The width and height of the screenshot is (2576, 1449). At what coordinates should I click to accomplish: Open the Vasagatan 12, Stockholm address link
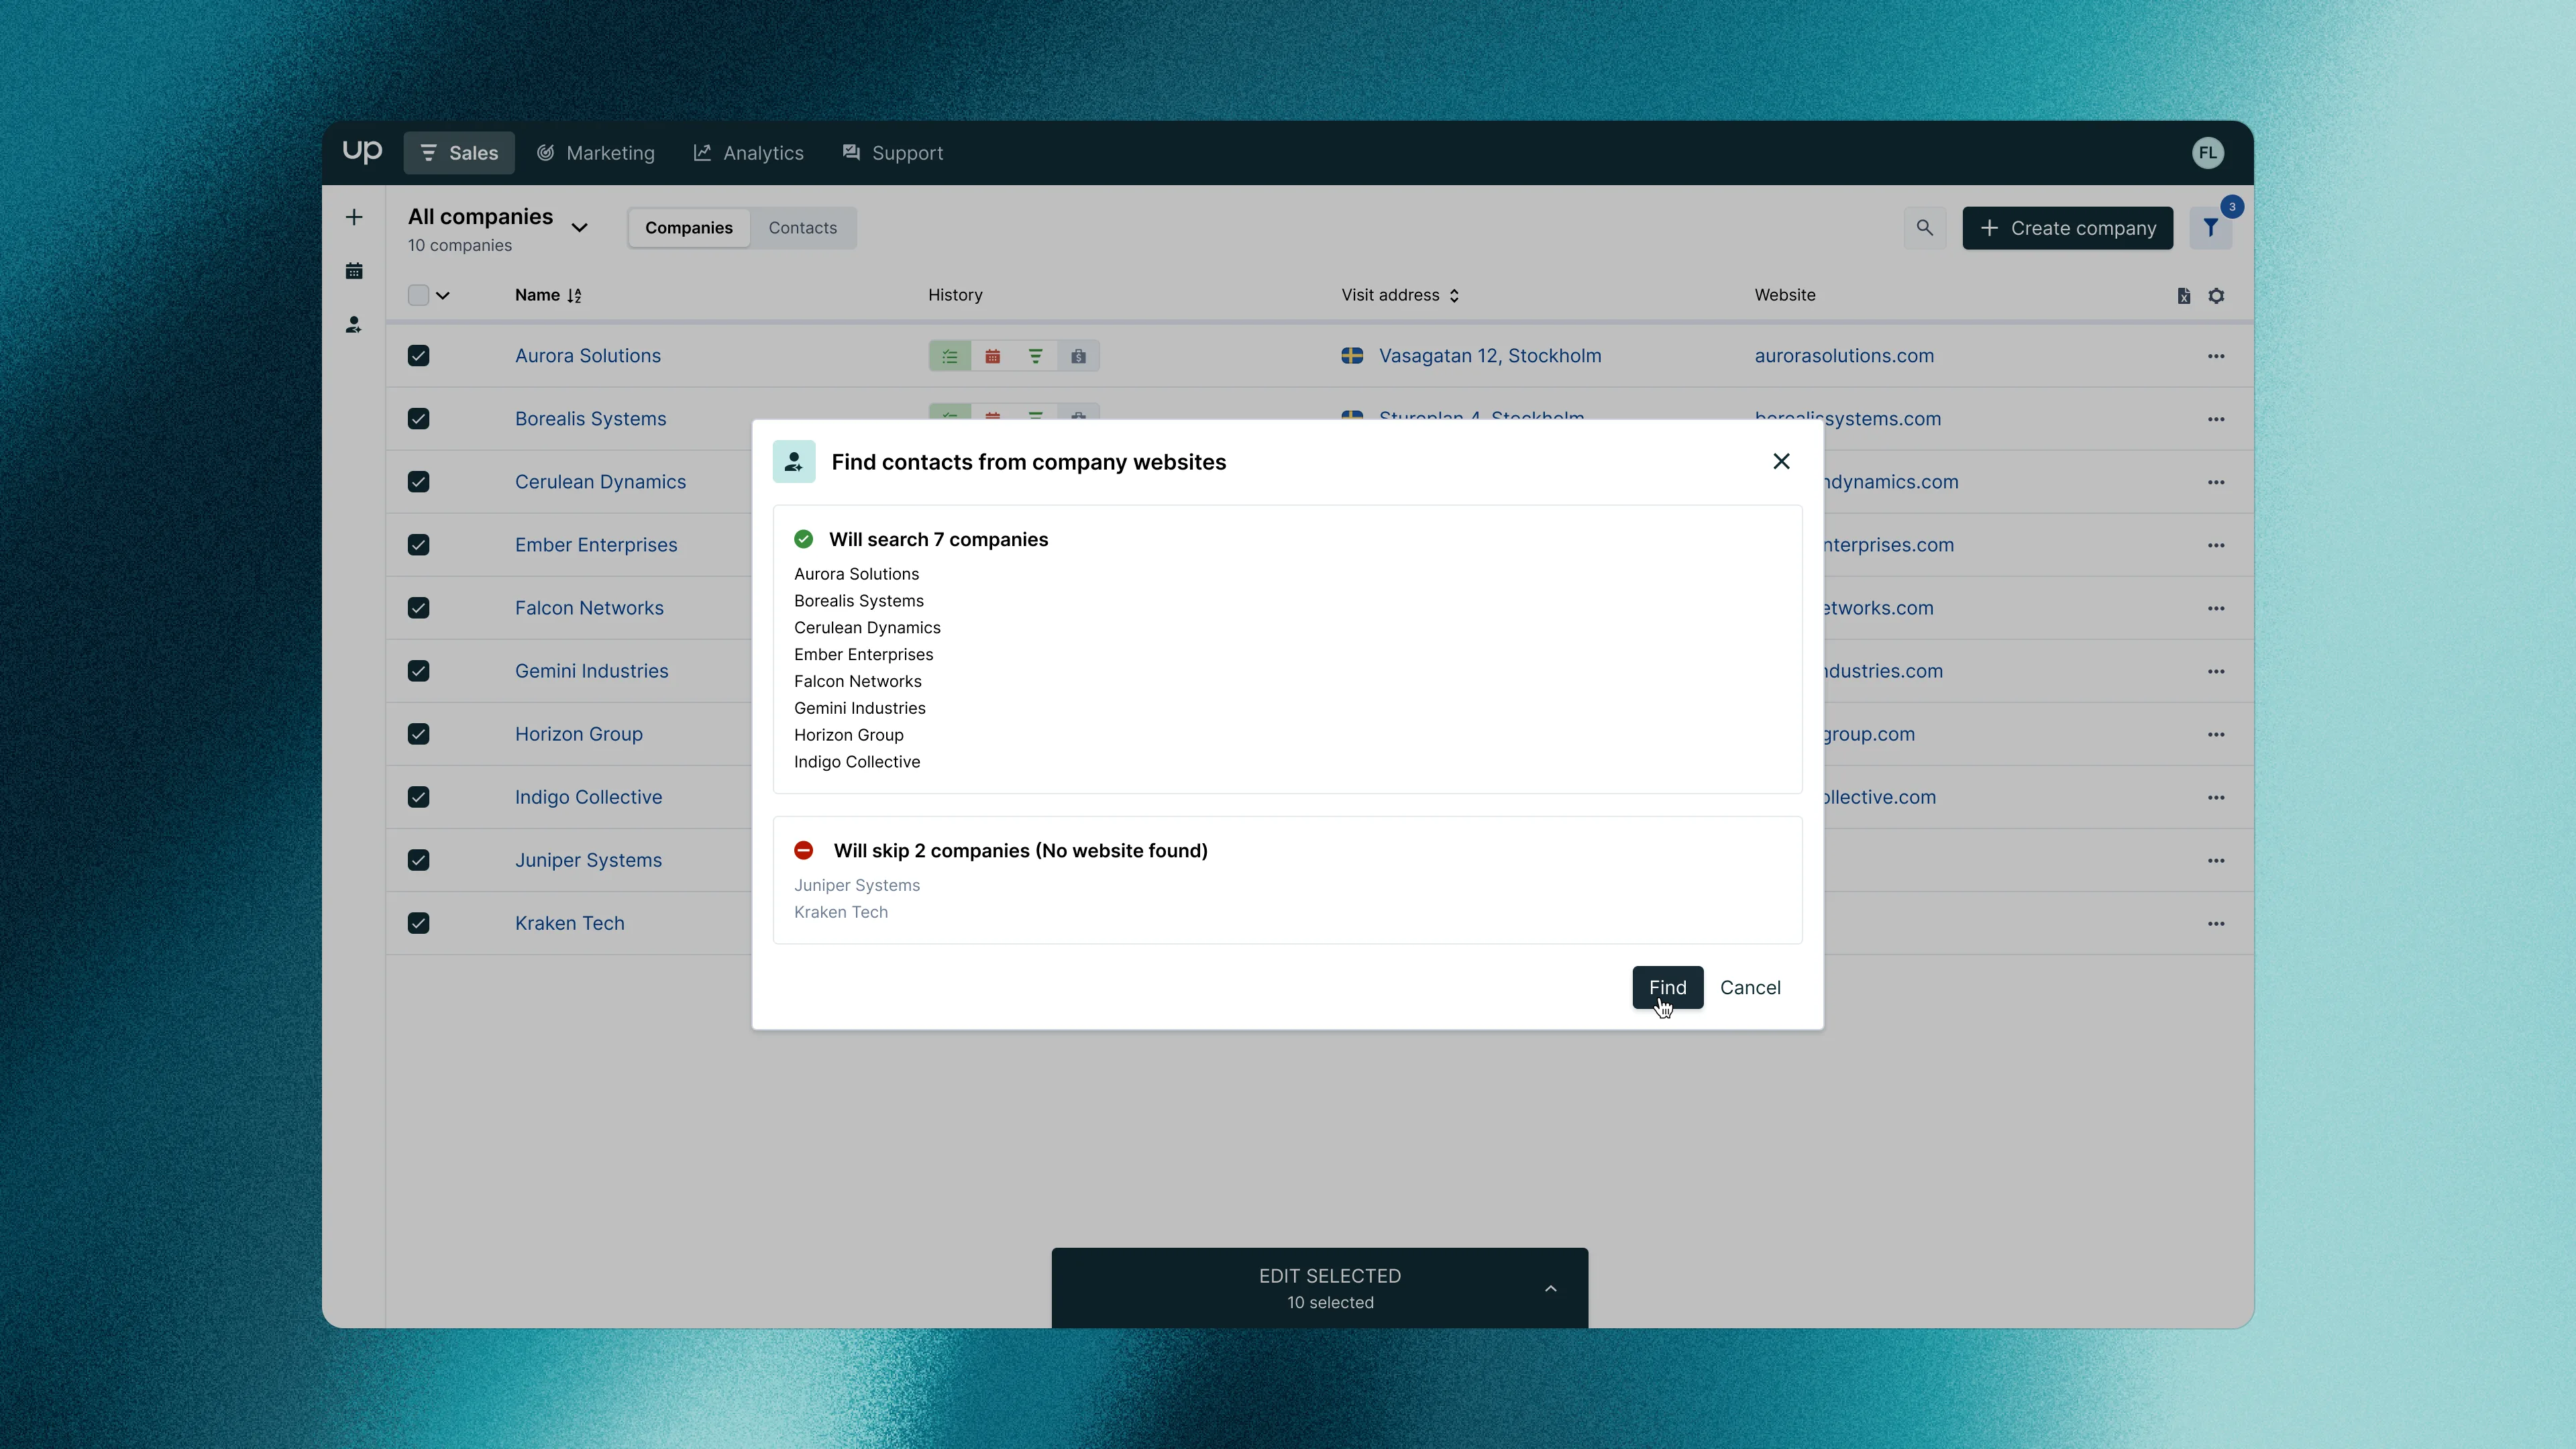1490,356
